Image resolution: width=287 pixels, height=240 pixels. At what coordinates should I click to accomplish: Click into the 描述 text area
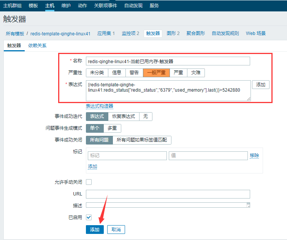pos(168,205)
